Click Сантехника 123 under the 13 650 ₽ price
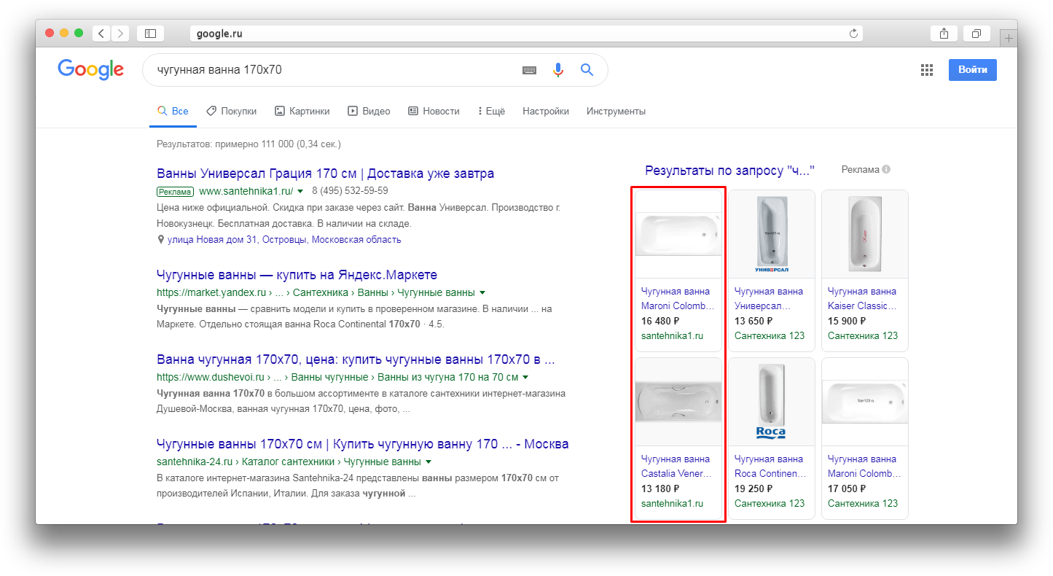This screenshot has height=576, width=1053. tap(770, 335)
